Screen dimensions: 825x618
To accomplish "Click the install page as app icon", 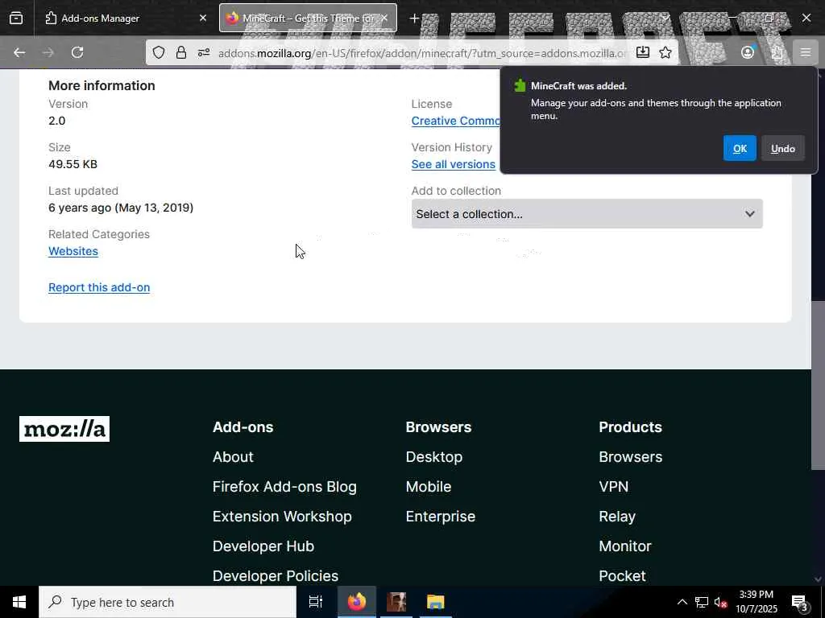I will pyautogui.click(x=642, y=52).
